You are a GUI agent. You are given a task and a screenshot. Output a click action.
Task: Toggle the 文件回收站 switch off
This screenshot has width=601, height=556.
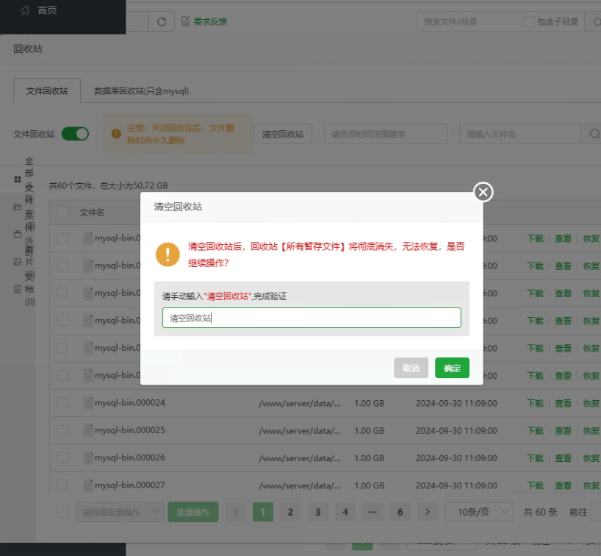[75, 134]
